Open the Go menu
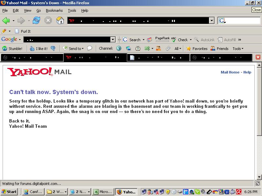262x196 pixels. (x=39, y=10)
